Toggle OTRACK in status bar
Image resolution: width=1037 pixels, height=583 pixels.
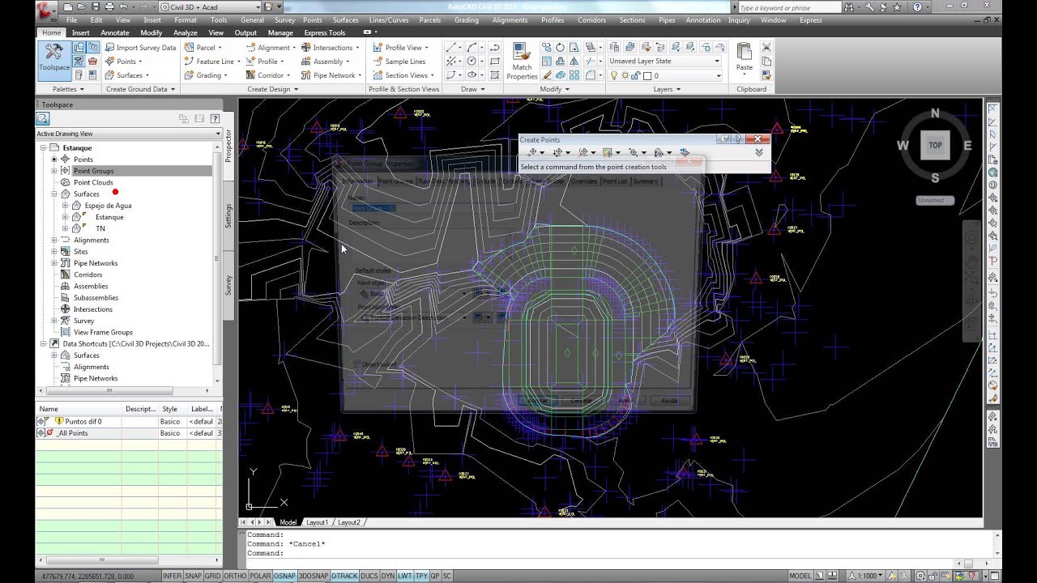[x=344, y=576]
